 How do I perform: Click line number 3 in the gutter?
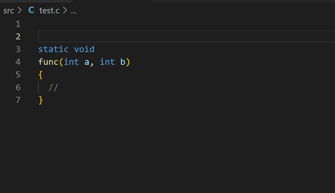point(18,49)
